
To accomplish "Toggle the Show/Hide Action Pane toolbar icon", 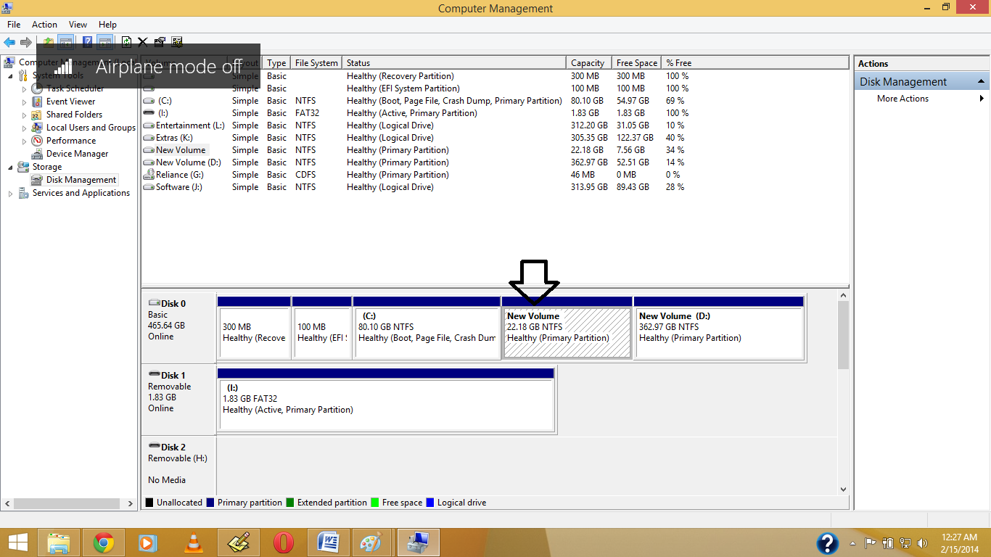I will click(x=104, y=42).
